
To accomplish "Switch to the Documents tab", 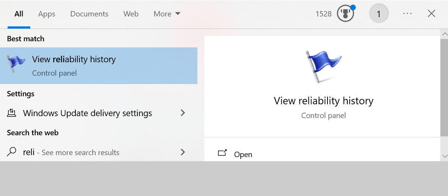I will click(89, 14).
